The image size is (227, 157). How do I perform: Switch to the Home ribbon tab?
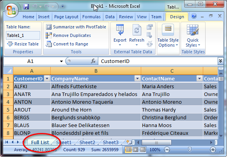[28, 17]
